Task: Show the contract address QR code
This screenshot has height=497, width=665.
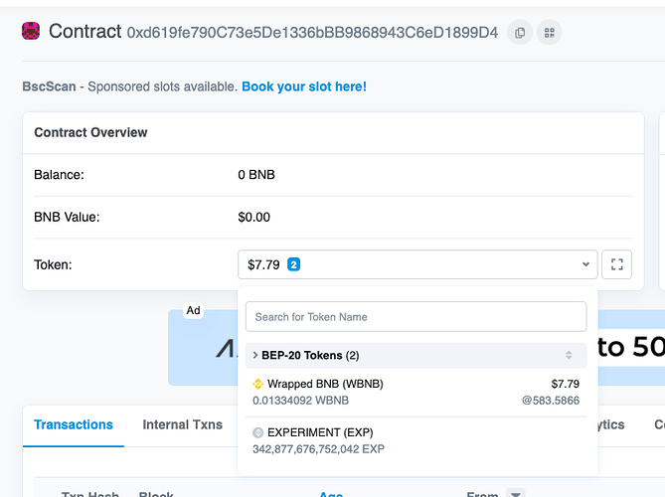Action: pos(549,33)
